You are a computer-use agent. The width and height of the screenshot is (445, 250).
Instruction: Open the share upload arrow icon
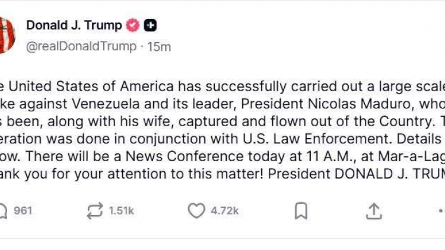pyautogui.click(x=374, y=210)
